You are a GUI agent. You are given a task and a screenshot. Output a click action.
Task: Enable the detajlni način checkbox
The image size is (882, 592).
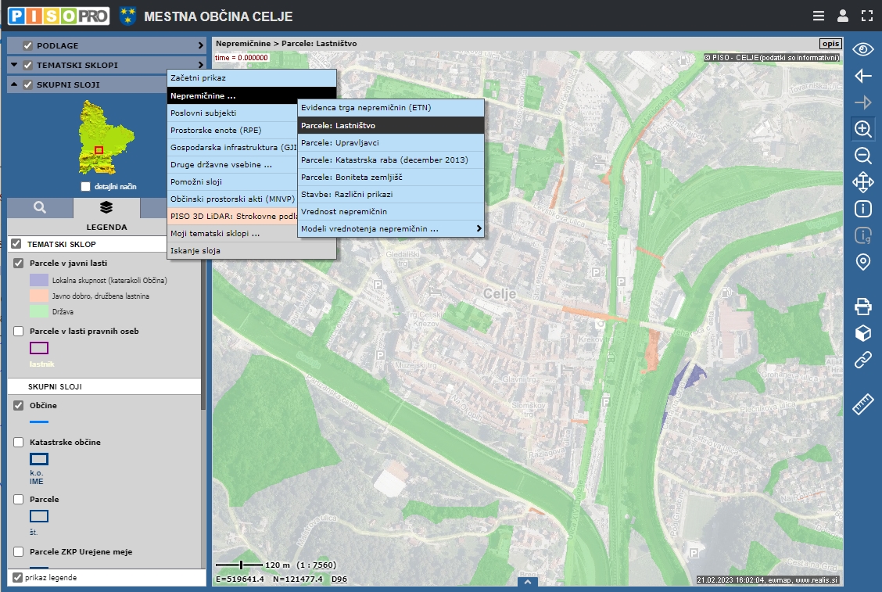point(87,187)
